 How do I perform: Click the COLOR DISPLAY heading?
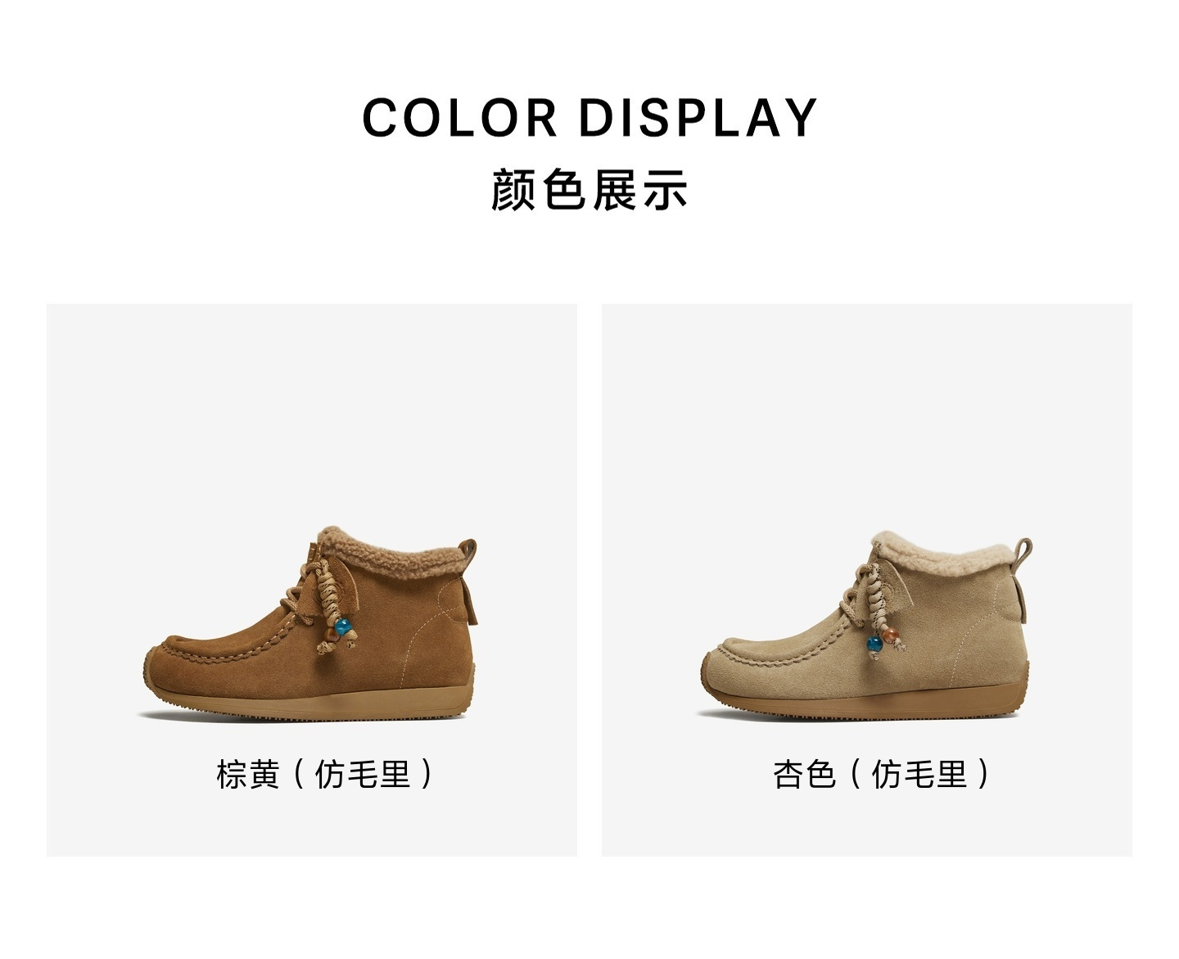(x=589, y=118)
